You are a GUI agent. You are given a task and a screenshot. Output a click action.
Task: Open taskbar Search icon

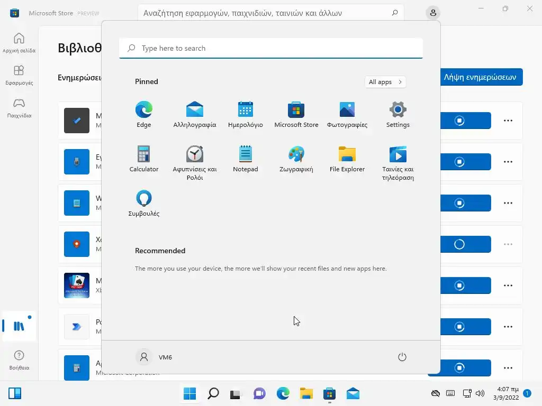click(x=213, y=393)
